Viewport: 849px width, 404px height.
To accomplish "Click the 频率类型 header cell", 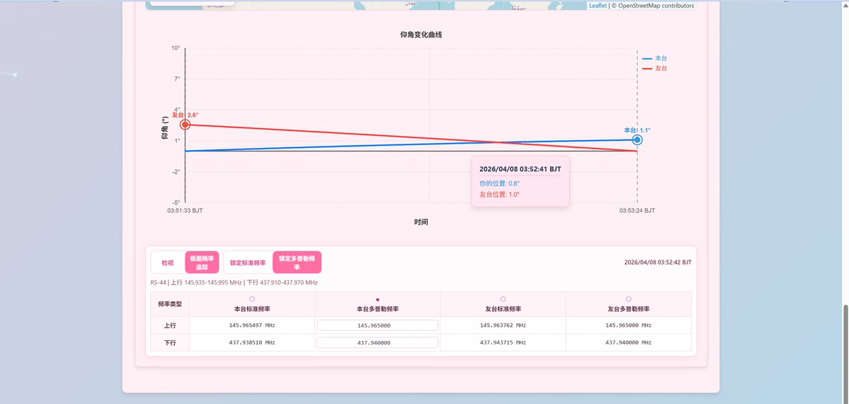I will 170,304.
